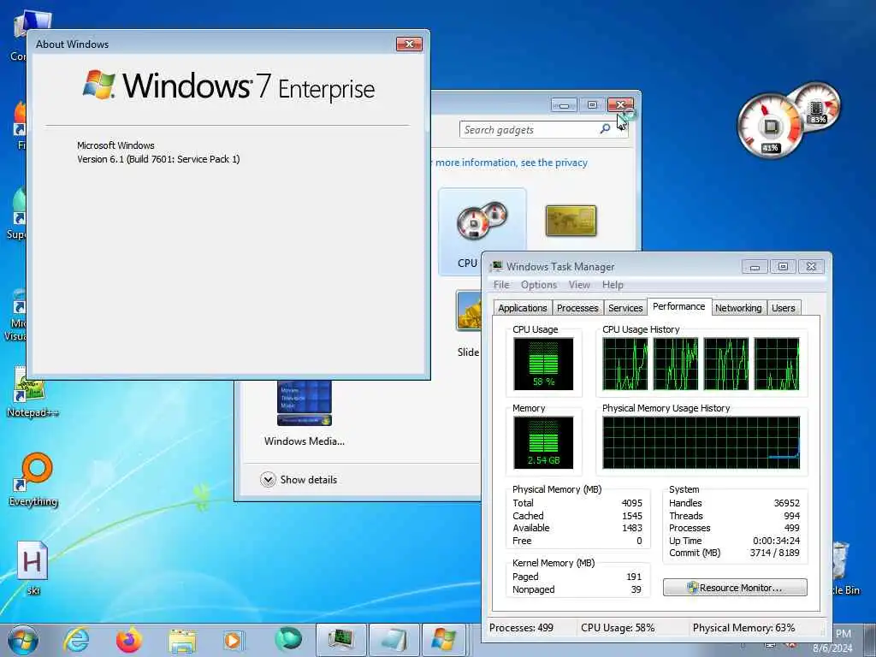Open the Help menu in Task Manager

(x=613, y=285)
